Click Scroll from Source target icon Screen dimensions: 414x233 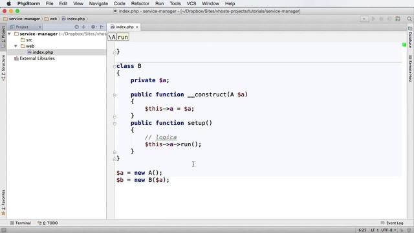(76, 27)
